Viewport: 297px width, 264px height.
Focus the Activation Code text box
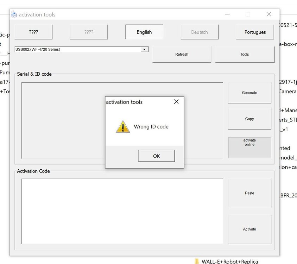click(122, 211)
